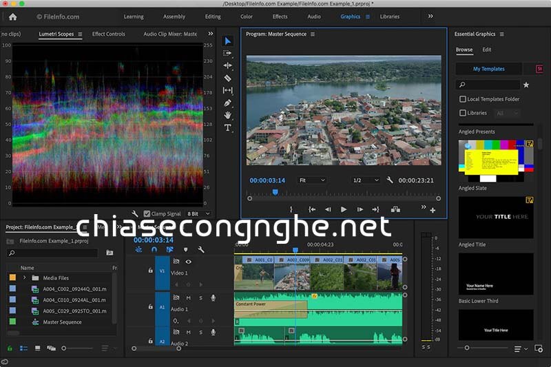Viewport: 551px width, 367px height.
Task: Select the Type tool
Action: pyautogui.click(x=228, y=127)
